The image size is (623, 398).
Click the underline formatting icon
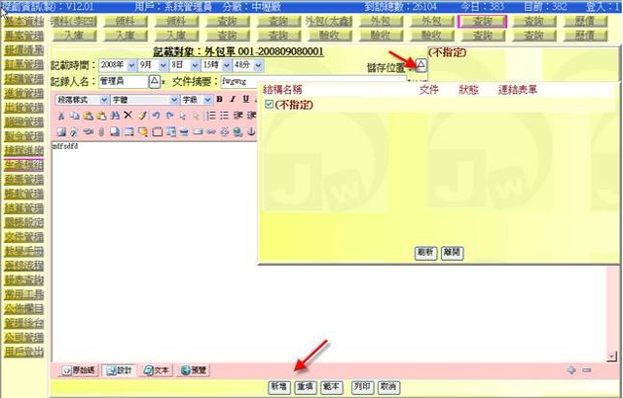(x=243, y=100)
